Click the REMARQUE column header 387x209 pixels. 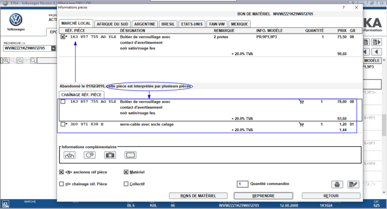tap(224, 30)
